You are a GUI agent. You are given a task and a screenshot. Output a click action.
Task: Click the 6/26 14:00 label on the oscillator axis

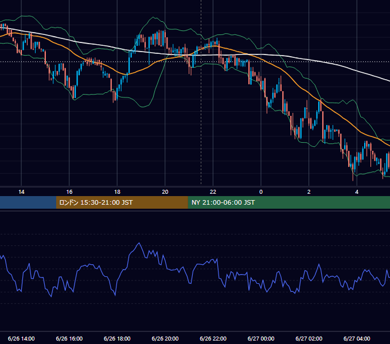click(21, 338)
